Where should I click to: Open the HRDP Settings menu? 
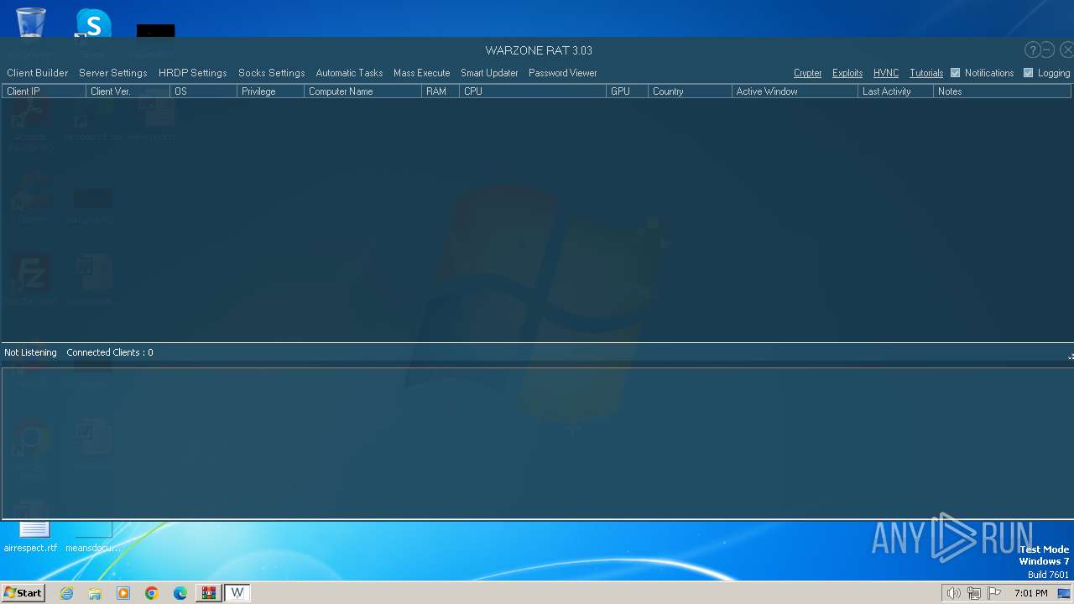[x=192, y=73]
